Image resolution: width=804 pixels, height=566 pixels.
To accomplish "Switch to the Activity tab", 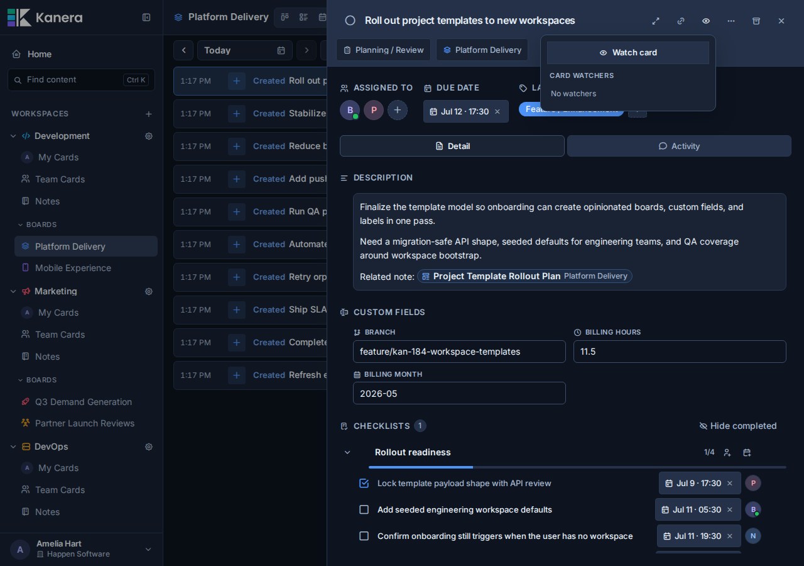I will 679,146.
